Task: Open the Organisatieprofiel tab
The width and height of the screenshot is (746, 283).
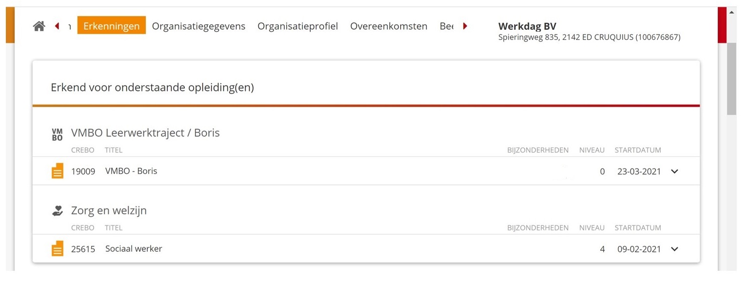Action: tap(297, 26)
